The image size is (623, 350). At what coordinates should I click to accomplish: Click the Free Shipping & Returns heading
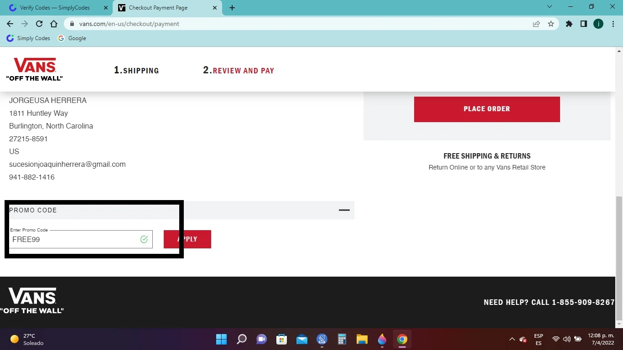[487, 156]
